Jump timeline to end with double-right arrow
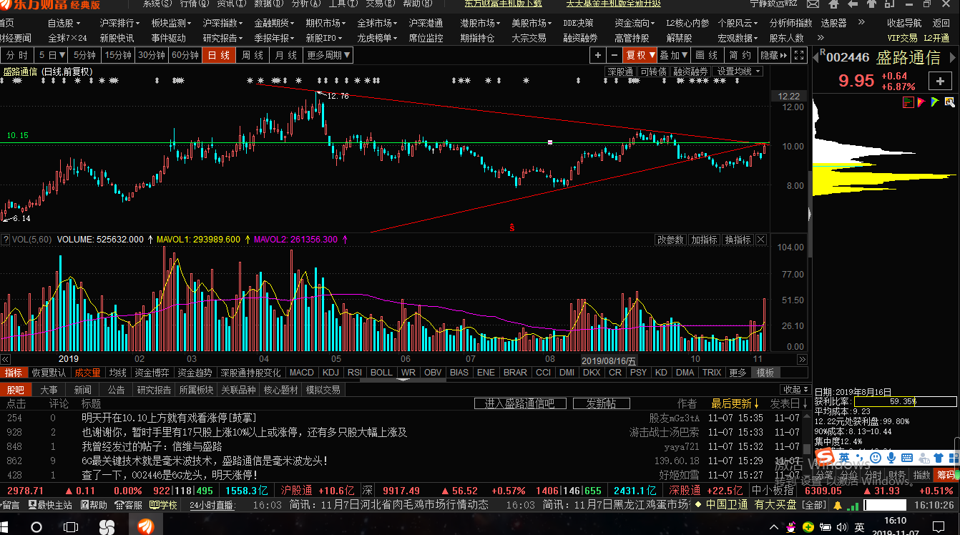 click(x=802, y=359)
